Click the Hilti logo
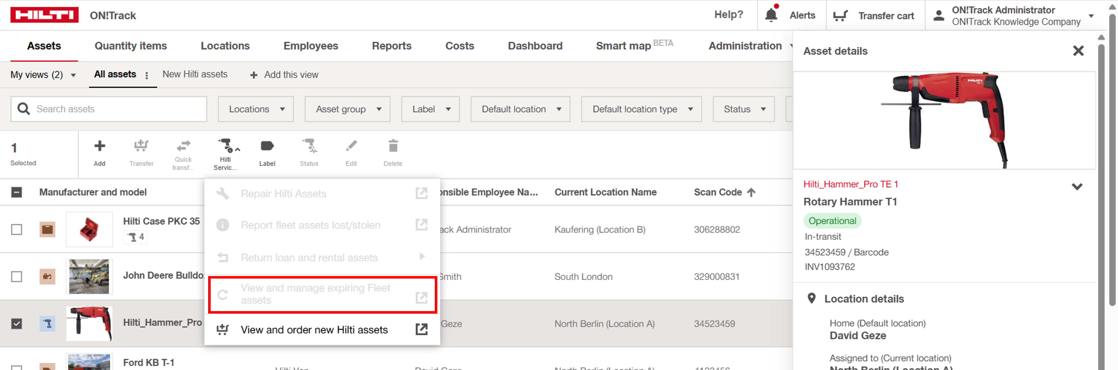 [44, 15]
